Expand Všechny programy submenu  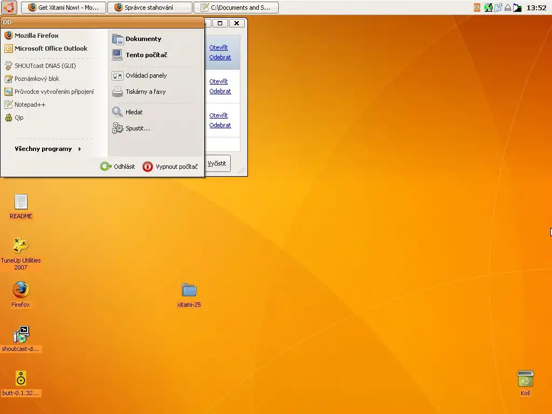(48, 149)
